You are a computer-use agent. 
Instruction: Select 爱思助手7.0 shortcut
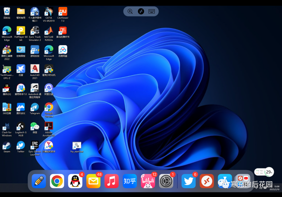click(21, 89)
